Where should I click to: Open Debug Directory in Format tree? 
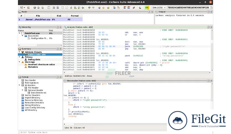click(x=32, y=105)
